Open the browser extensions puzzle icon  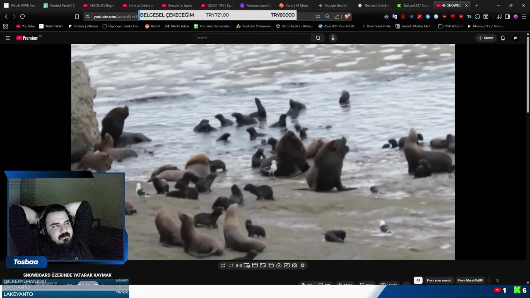coord(477,17)
